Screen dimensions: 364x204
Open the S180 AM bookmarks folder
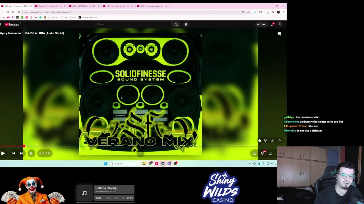(x=53, y=17)
